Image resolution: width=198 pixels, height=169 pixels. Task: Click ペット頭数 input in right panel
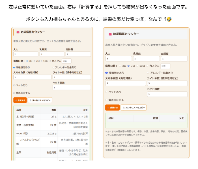point(167,94)
